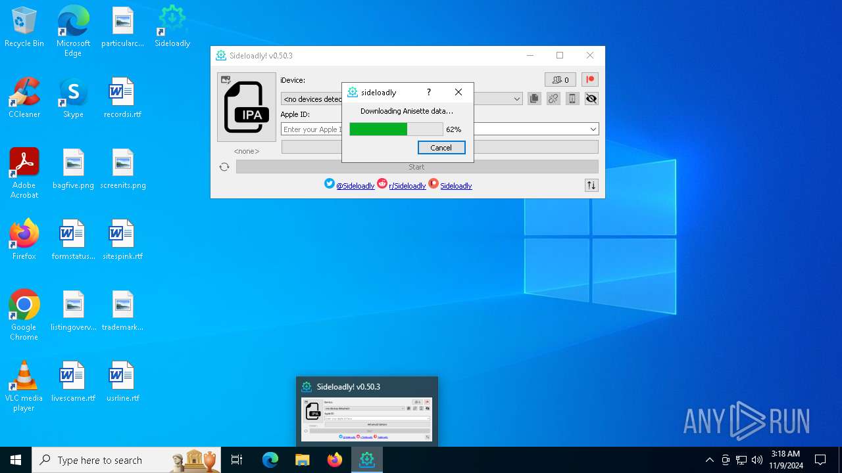This screenshot has width=842, height=473.
Task: Select the bagfive.png file icon
Action: [73, 169]
